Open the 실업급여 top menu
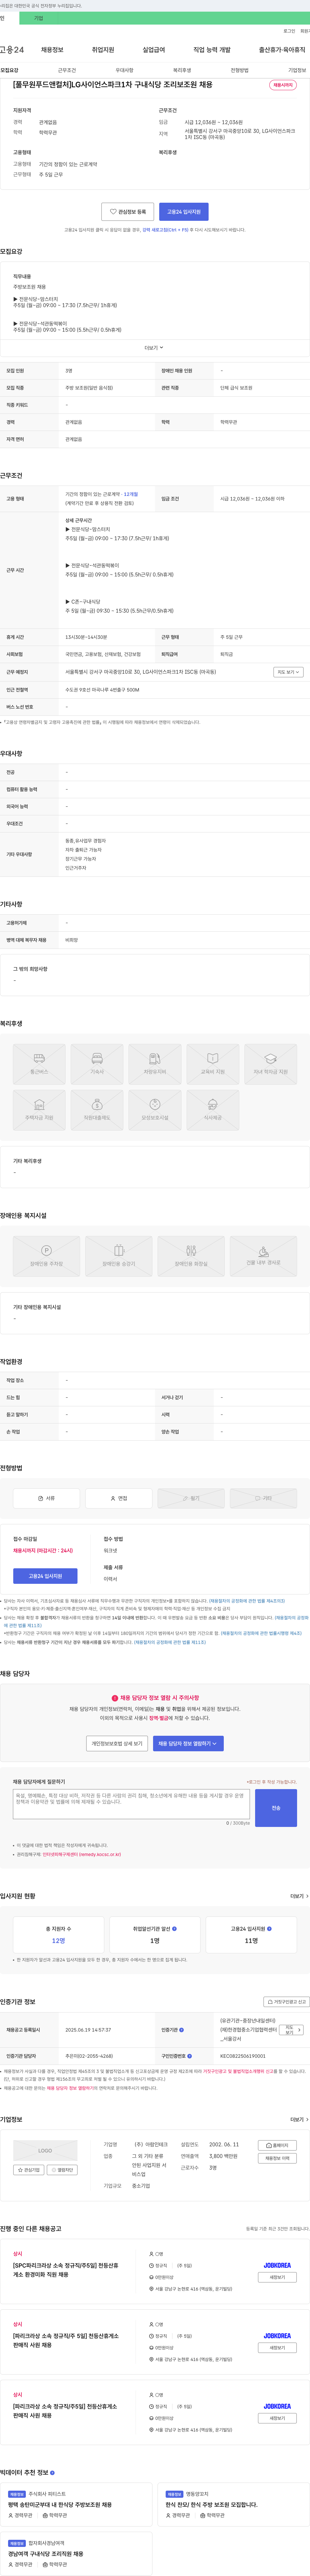The height and width of the screenshot is (2576, 310). [154, 50]
